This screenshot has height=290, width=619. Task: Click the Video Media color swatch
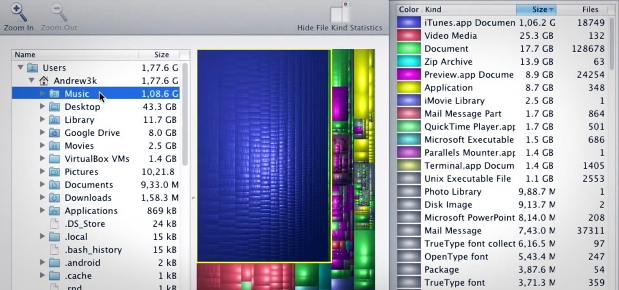[x=409, y=36]
